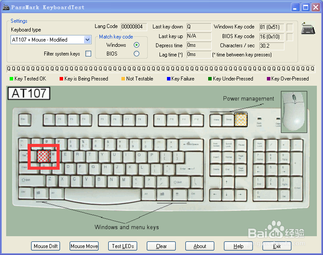Click the Lang Code field

pos(134,27)
